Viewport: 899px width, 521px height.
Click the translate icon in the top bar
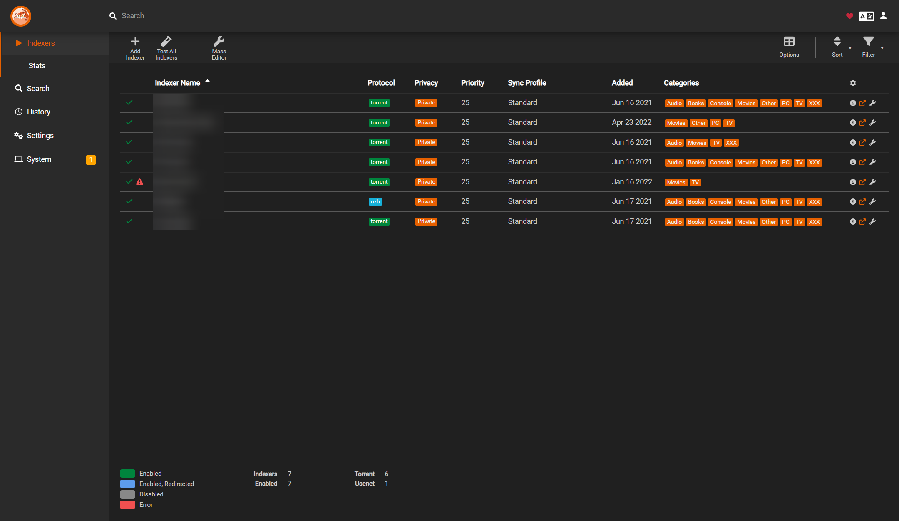(x=867, y=16)
